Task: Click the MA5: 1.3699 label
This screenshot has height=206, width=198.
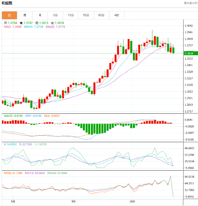Action: click(x=13, y=27)
